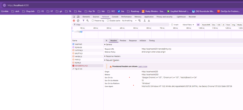
Task: Focus the network Filter text field
Action: (x=121, y=25)
